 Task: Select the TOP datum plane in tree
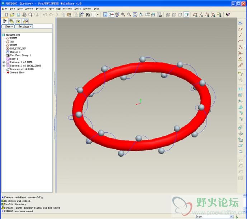(x=10, y=42)
